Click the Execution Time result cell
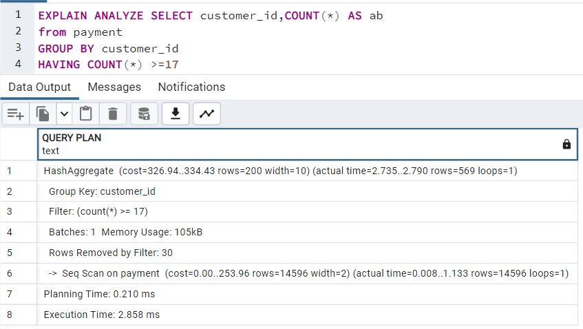The width and height of the screenshot is (583, 329). [x=308, y=315]
